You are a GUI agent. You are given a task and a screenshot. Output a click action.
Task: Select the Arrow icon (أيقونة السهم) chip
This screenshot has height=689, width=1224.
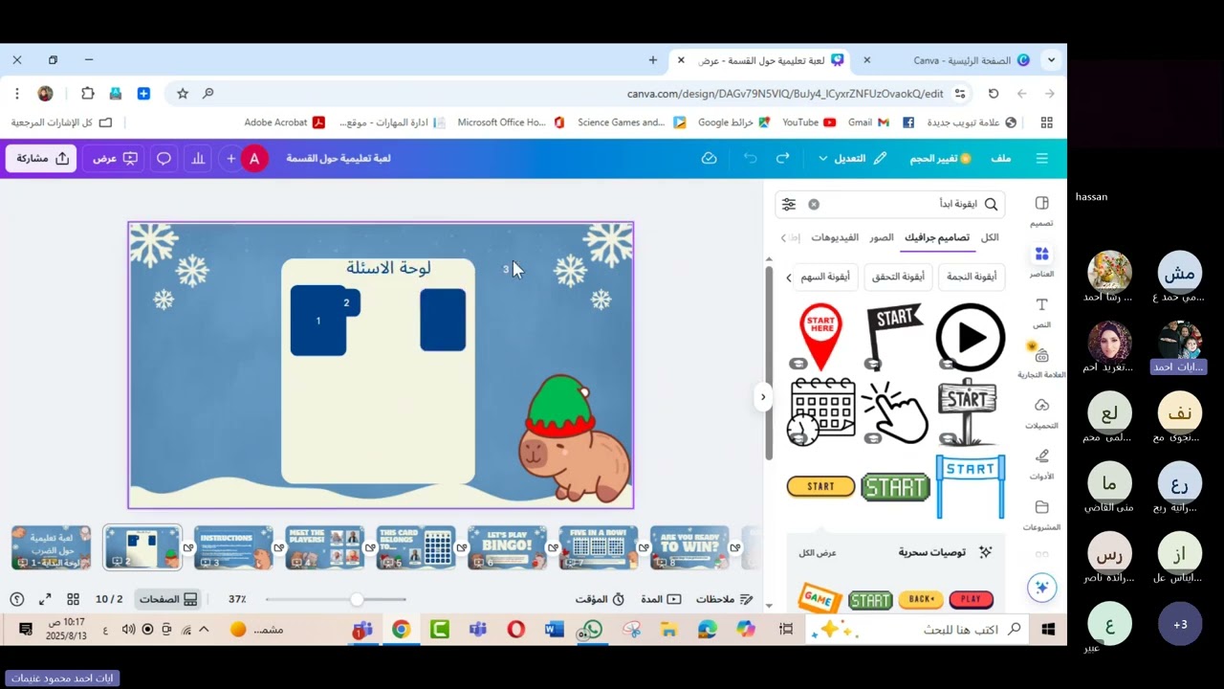[x=826, y=277]
